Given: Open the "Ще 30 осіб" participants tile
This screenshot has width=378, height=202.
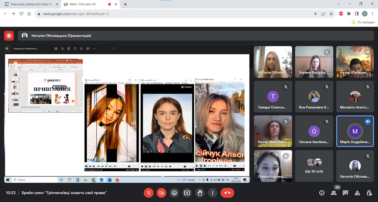Looking at the screenshot, I should tap(314, 166).
